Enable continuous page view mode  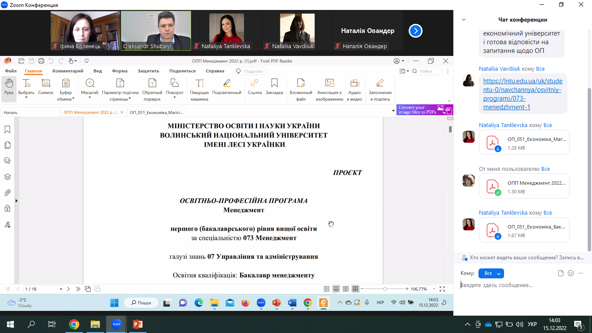coord(336,289)
